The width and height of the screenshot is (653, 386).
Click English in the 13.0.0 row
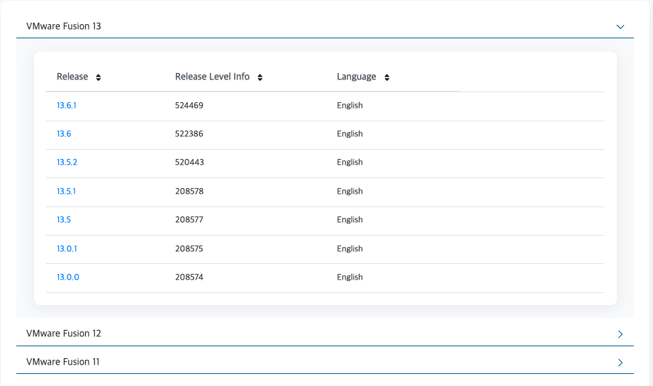(350, 277)
